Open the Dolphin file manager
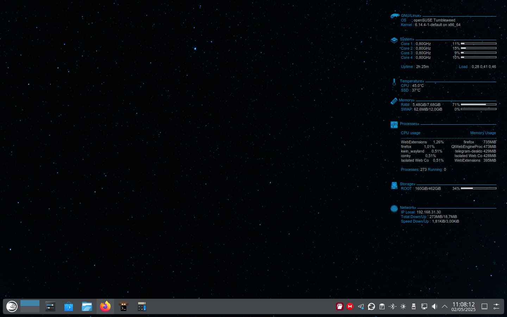This screenshot has height=317, width=507. pyautogui.click(x=87, y=306)
